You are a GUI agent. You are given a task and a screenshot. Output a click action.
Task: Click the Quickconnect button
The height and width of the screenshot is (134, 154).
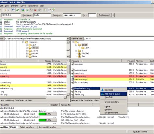click(104, 15)
